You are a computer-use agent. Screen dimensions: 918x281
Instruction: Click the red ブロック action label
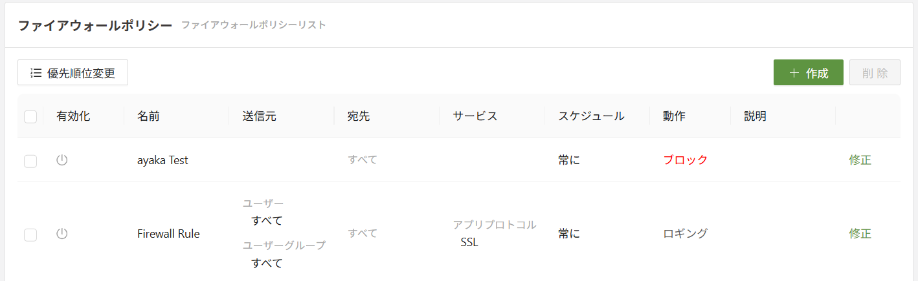(x=685, y=160)
